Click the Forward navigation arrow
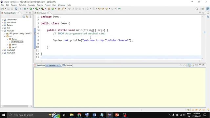 [112, 9]
